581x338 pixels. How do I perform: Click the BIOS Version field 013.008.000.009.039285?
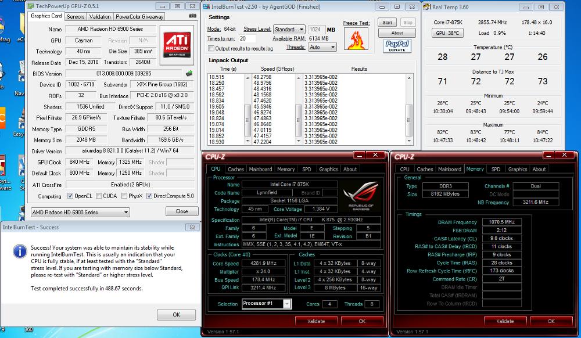pos(124,73)
